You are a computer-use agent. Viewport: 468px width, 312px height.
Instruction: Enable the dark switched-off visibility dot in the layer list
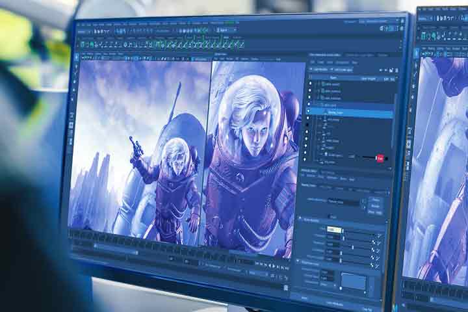pyautogui.click(x=307, y=125)
